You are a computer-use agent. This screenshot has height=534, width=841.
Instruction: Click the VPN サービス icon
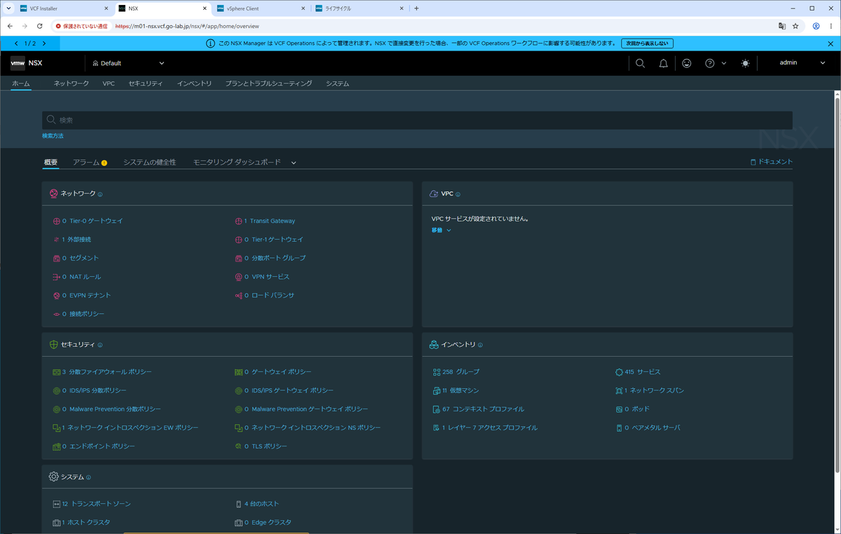pos(238,277)
